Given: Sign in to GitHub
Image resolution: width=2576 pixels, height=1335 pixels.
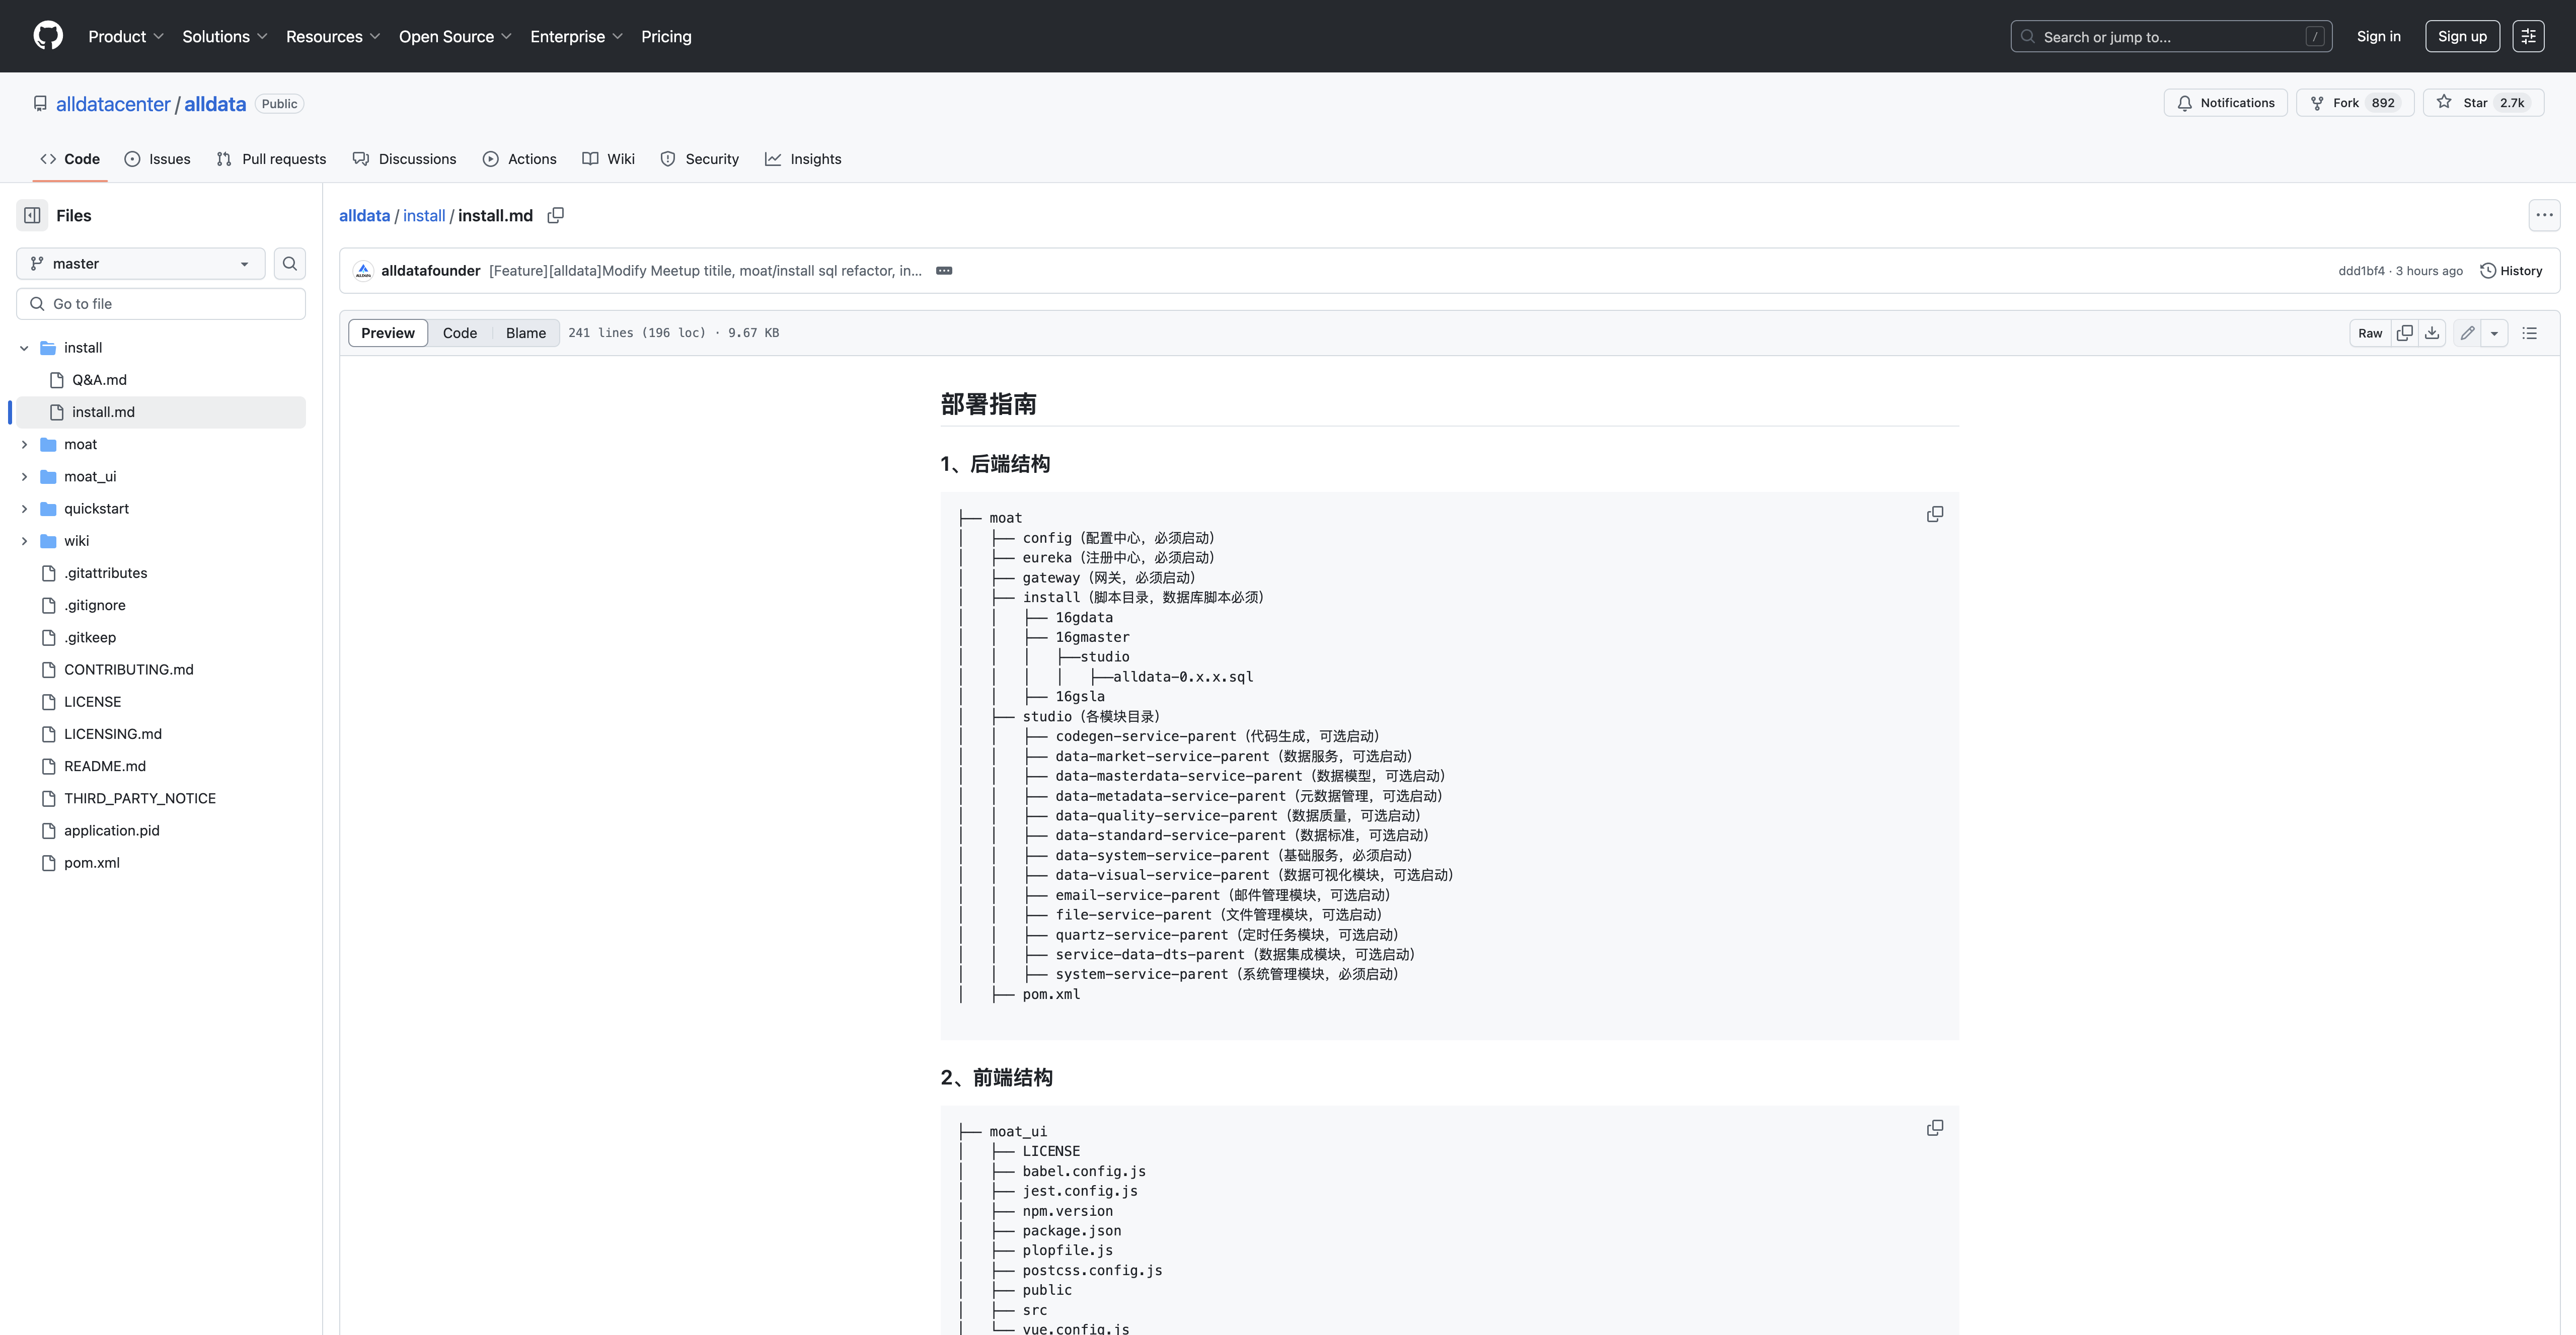Looking at the screenshot, I should coord(2378,36).
